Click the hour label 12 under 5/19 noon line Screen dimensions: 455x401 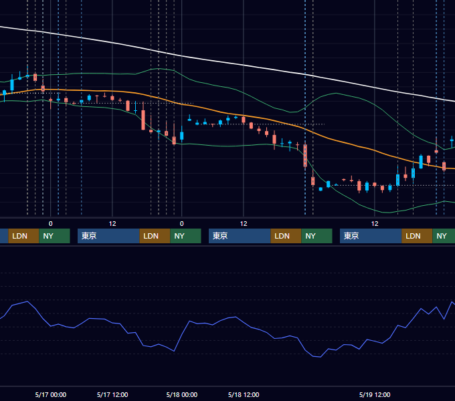[375, 224]
